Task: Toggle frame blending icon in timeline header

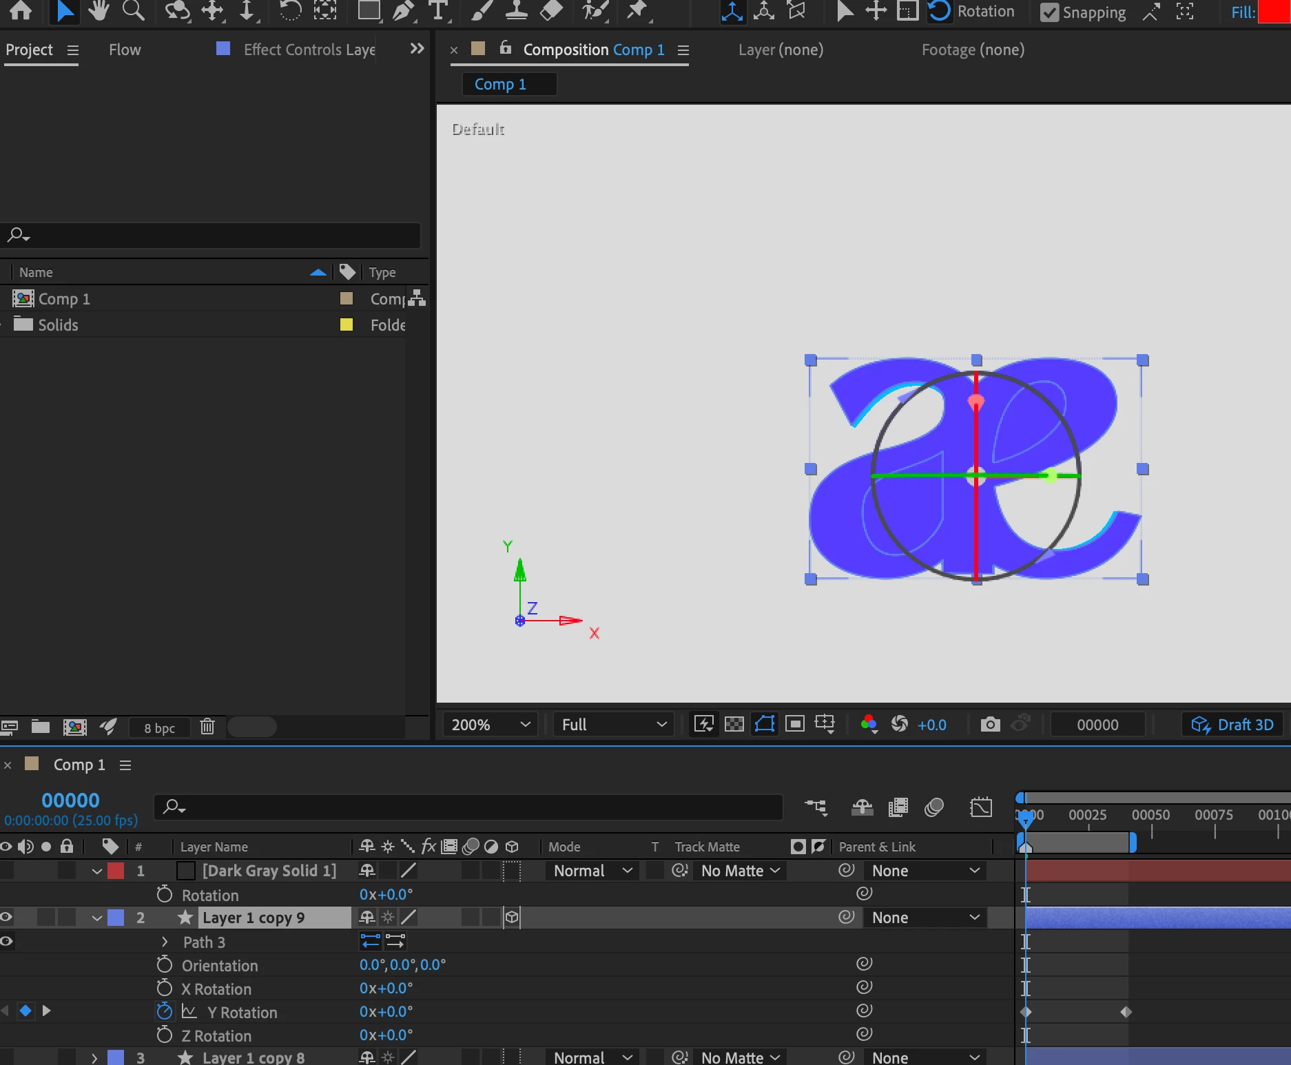Action: coord(898,807)
